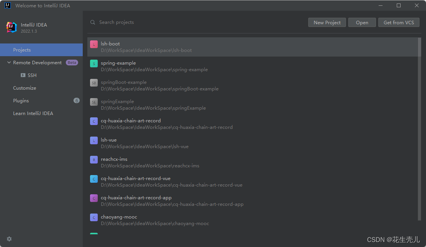Click the cq-huaxia-chain-art-record-app project icon
The width and height of the screenshot is (426, 247).
(x=94, y=199)
